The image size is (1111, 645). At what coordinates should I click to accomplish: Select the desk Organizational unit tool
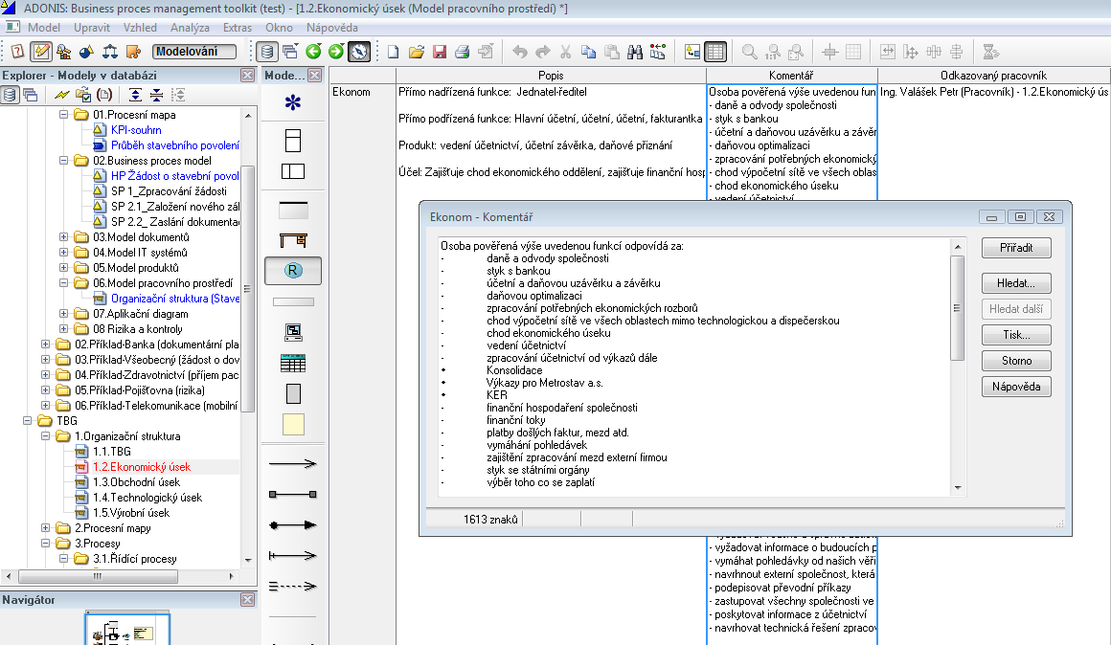point(293,240)
